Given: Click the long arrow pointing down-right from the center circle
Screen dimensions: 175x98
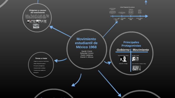Looking at the screenshot, I should (109, 84).
